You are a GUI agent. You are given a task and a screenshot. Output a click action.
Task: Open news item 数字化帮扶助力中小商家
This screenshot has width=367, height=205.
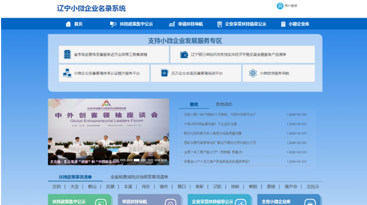click(x=213, y=133)
